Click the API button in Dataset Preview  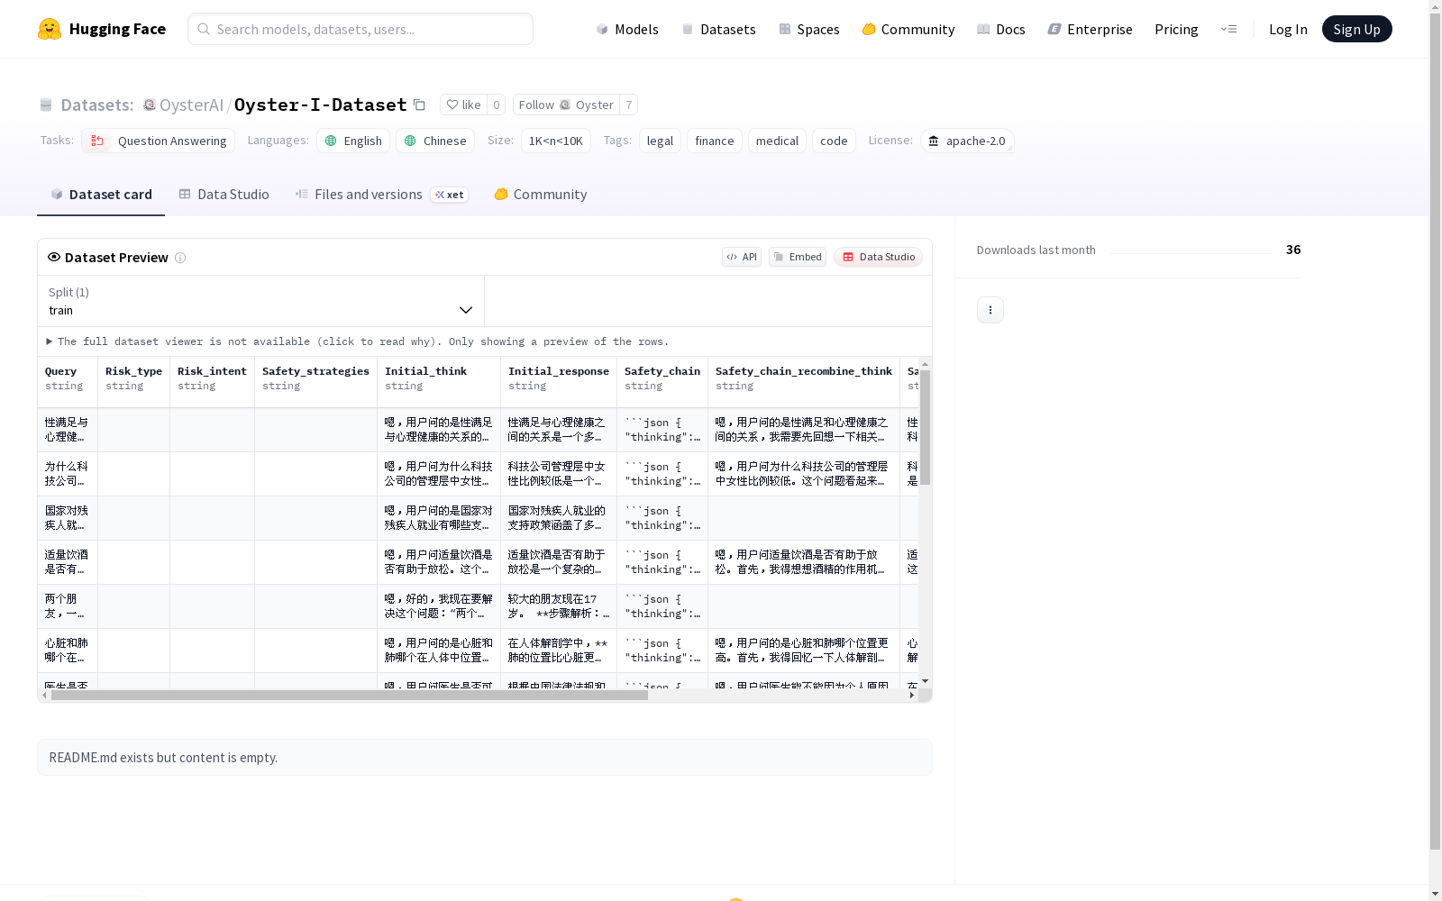pos(742,257)
